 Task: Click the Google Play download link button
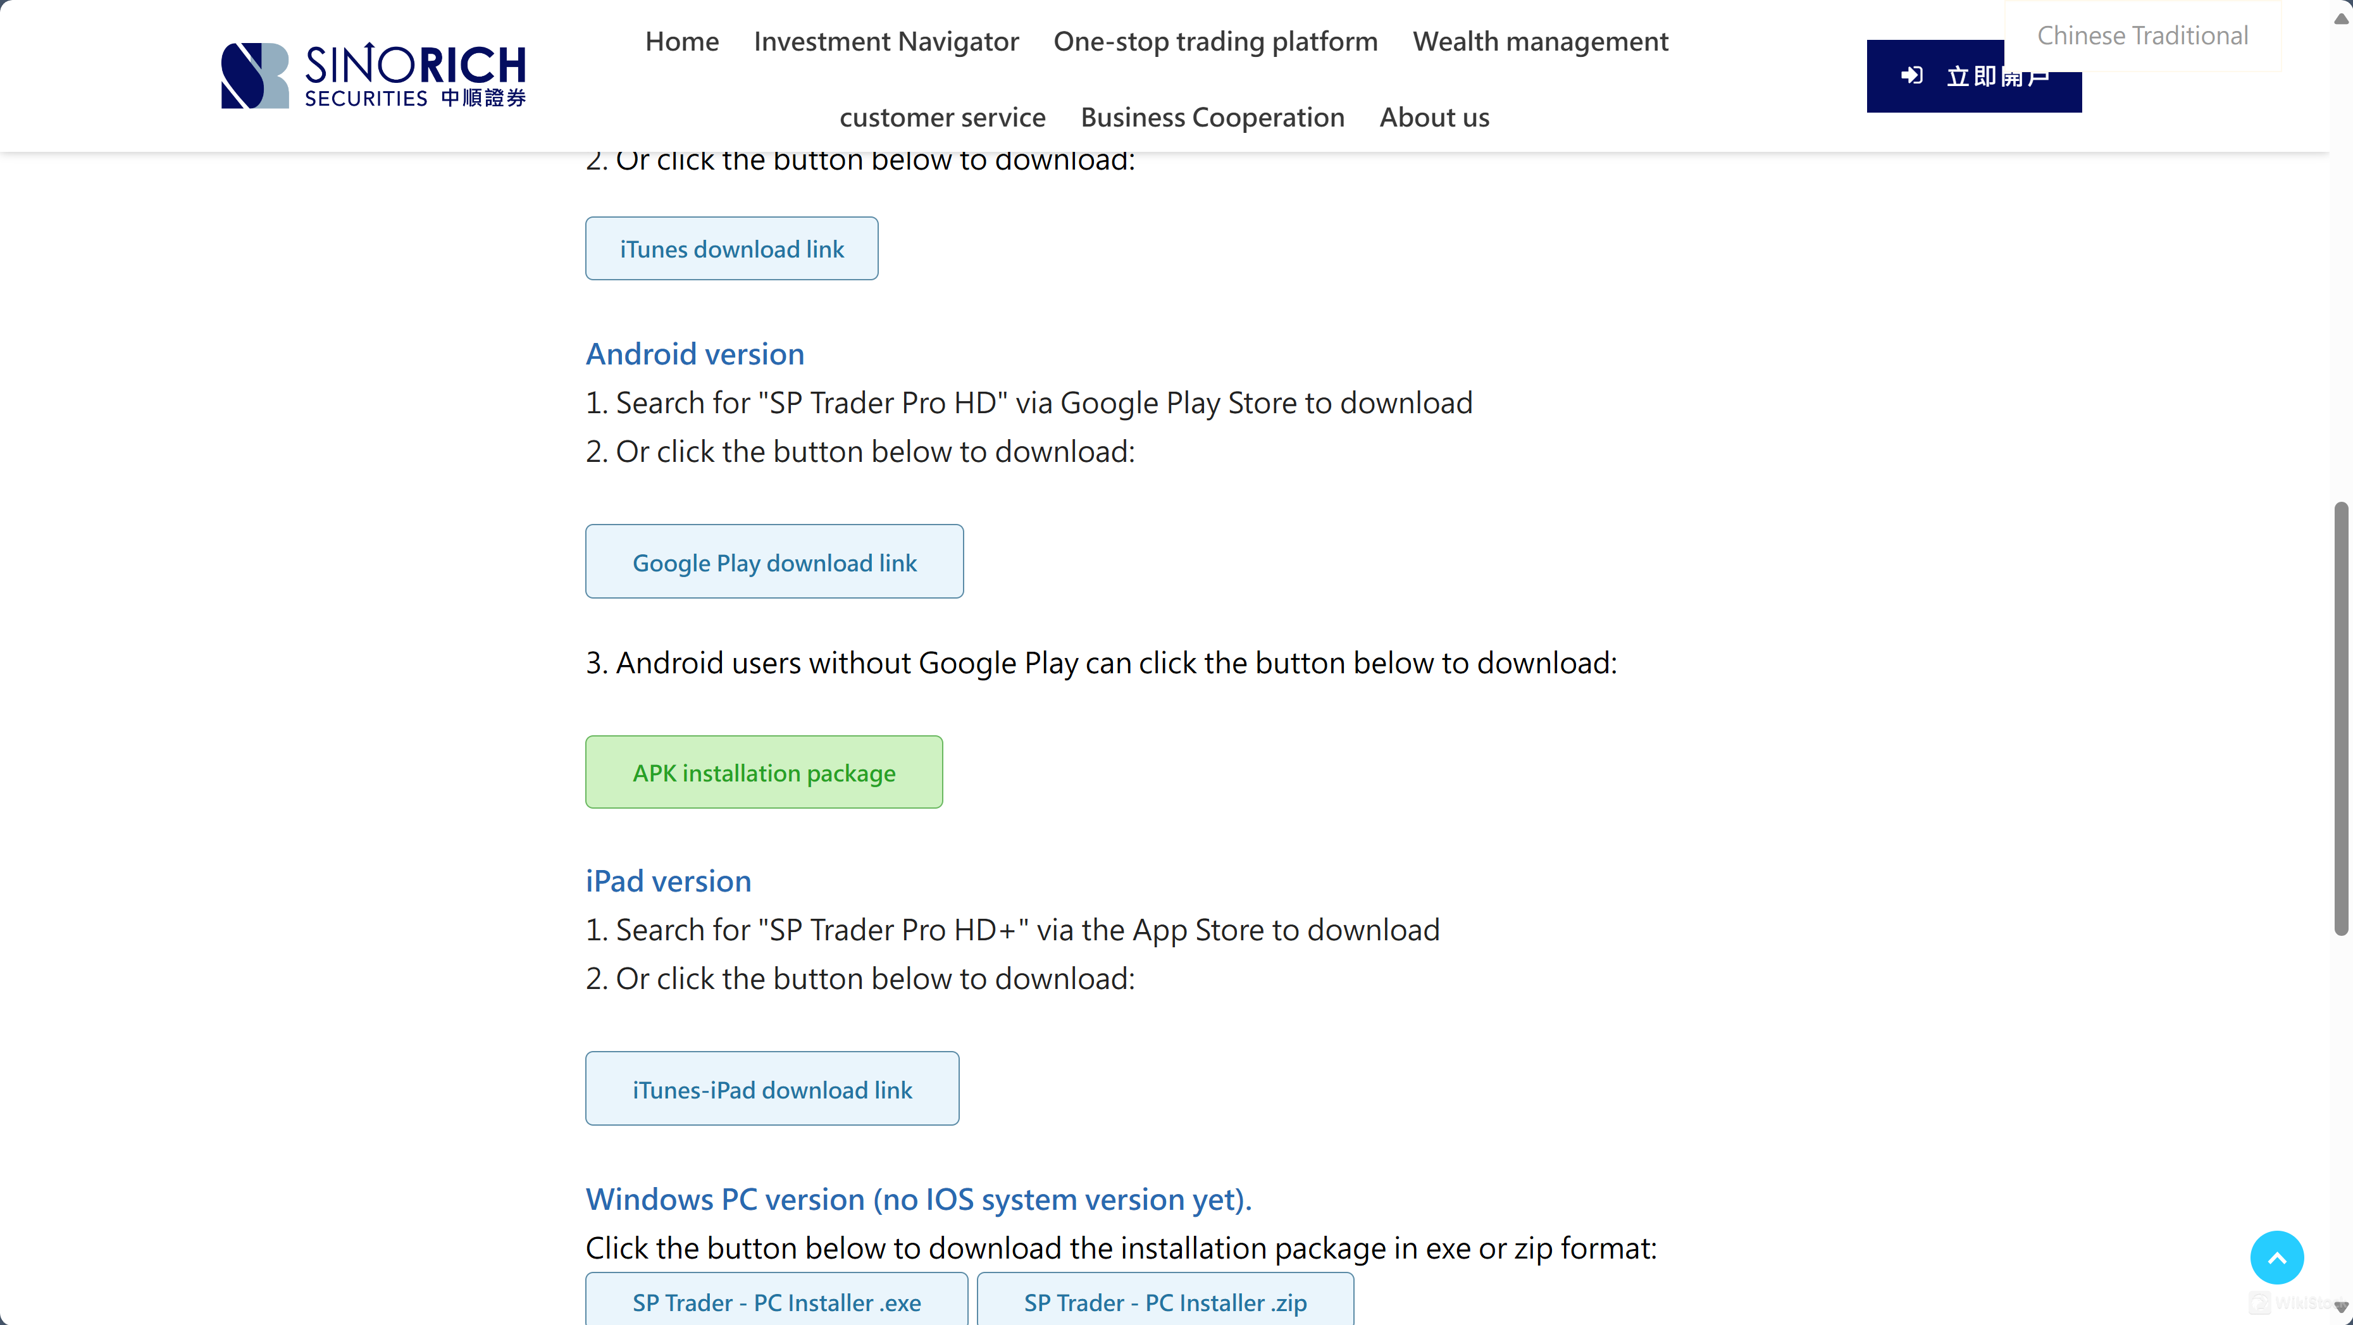pos(774,561)
